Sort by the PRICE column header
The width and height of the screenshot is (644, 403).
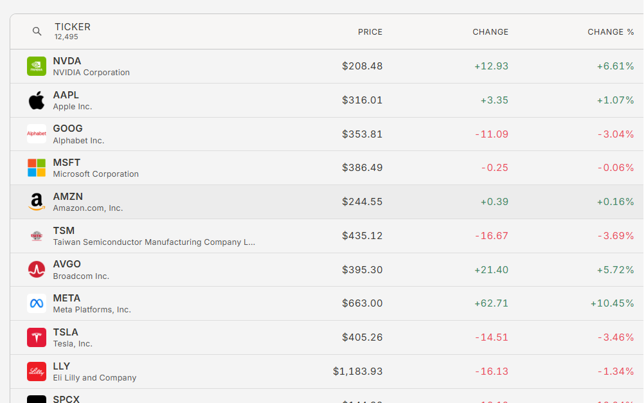click(370, 32)
